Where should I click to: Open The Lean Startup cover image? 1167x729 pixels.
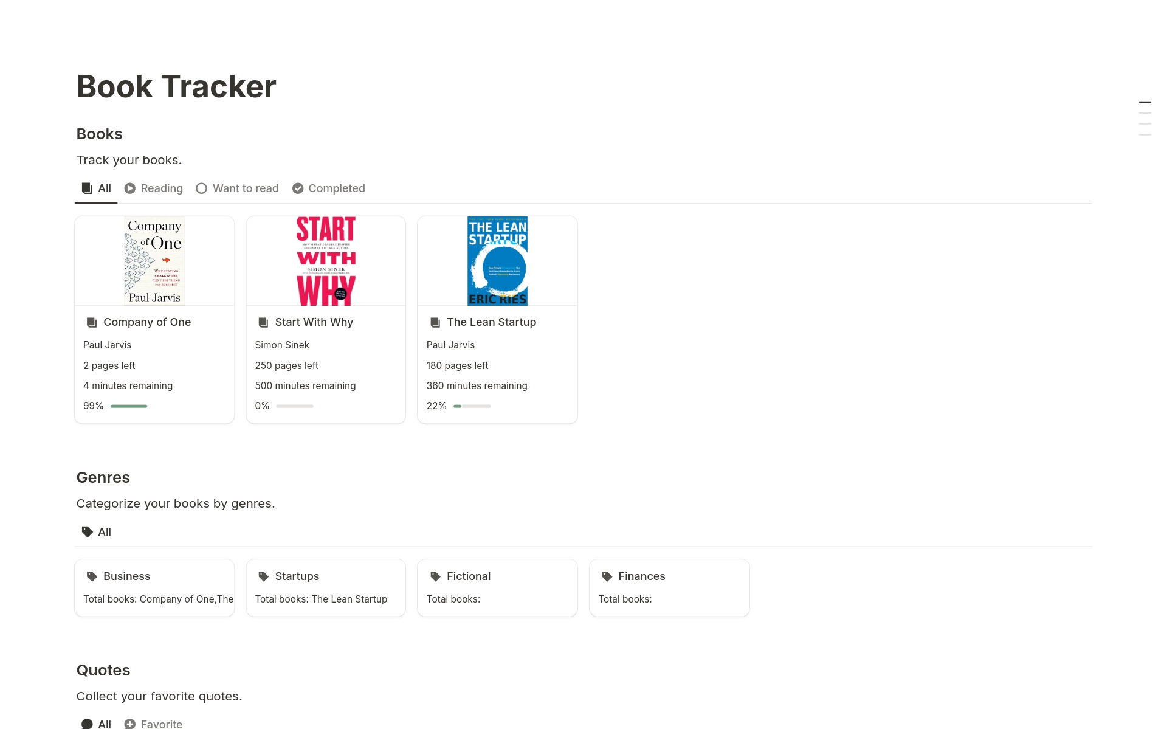pos(497,261)
